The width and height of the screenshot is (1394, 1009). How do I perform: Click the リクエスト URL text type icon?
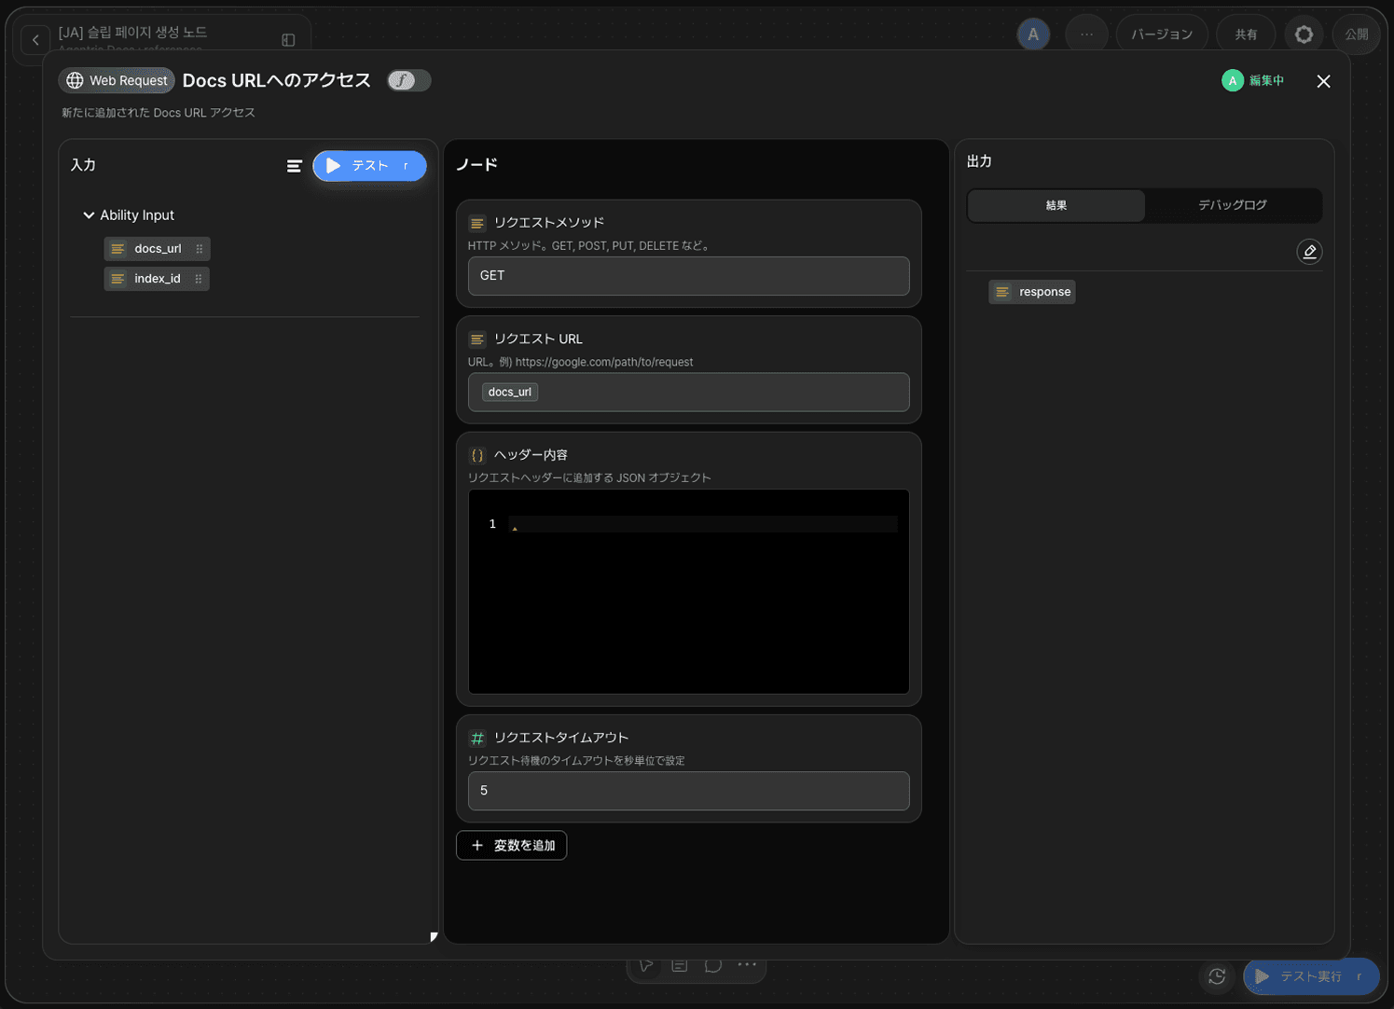click(477, 339)
